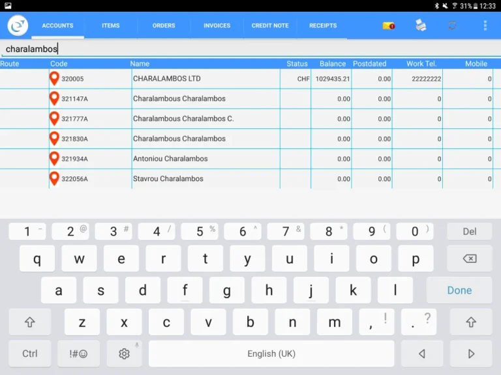Tap the Mobile column header
Screen dimensions: 501x375
point(476,64)
